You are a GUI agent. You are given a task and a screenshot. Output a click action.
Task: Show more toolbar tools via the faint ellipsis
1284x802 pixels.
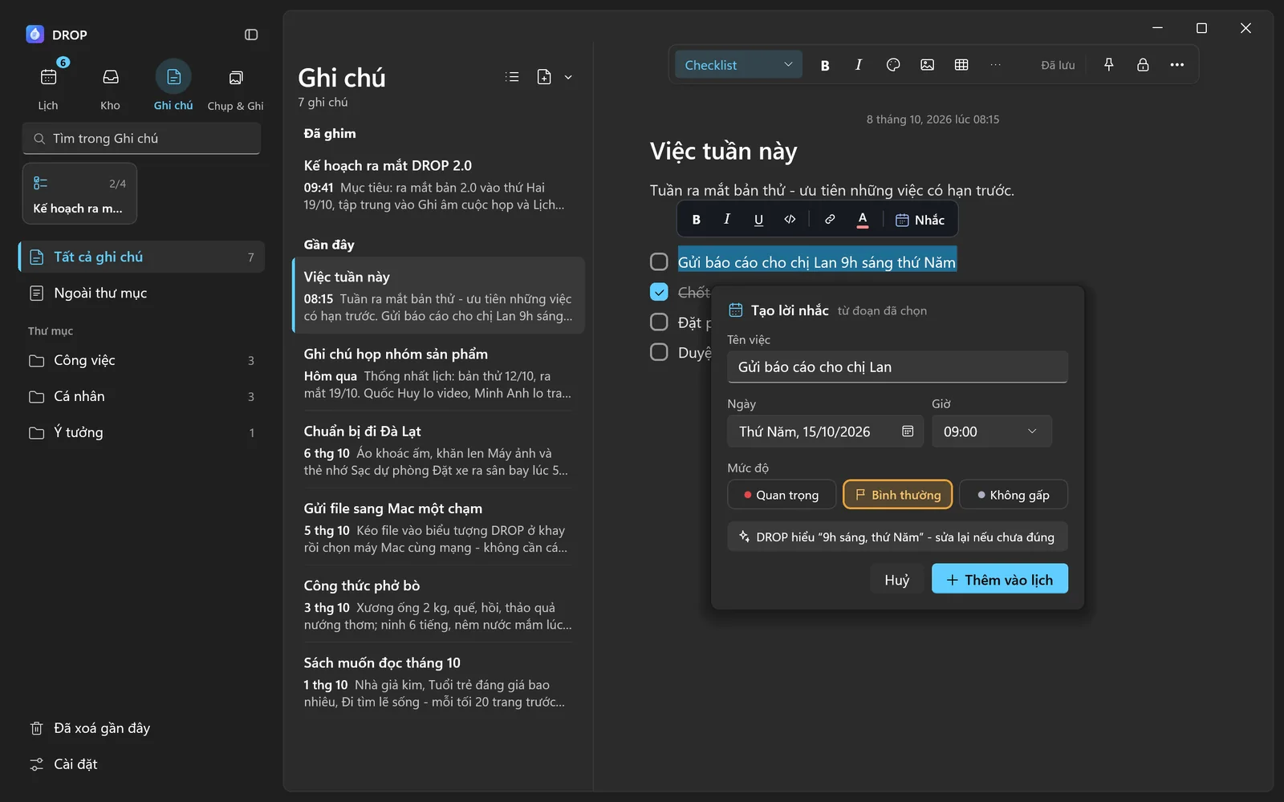pyautogui.click(x=996, y=65)
